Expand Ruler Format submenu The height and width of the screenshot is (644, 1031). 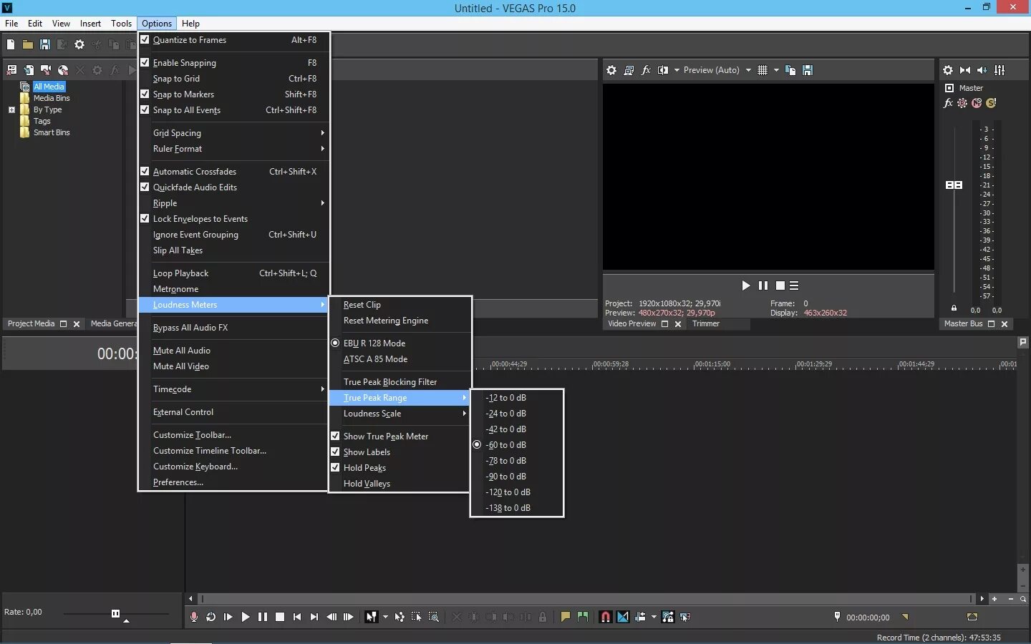[x=233, y=149]
